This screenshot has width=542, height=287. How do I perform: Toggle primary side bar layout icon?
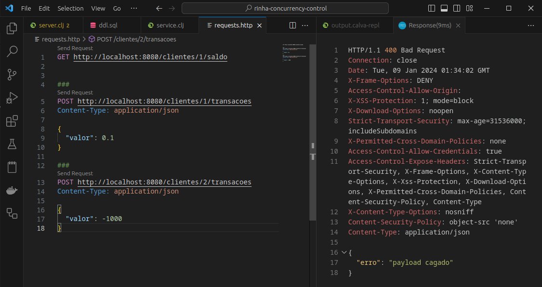point(432,8)
